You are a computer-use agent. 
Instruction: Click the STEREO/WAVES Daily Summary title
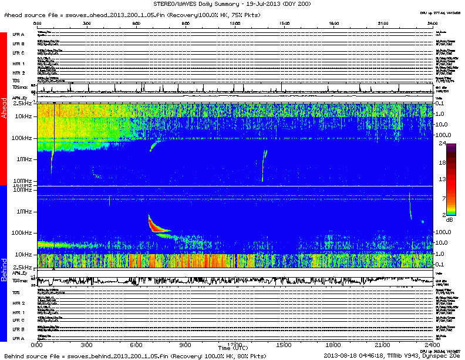[232, 4]
